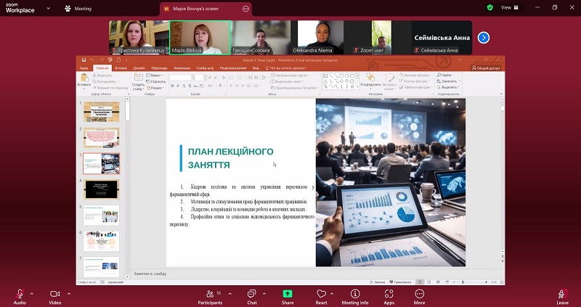Click the green encryption shield icon
This screenshot has width=581, height=307.
pos(489,7)
